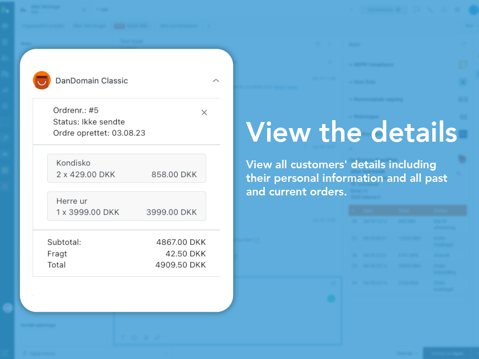Click the phone call icon in top bar
This screenshot has height=359, width=479.
[430, 10]
